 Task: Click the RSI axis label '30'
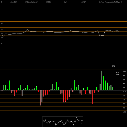(x=2, y=37)
